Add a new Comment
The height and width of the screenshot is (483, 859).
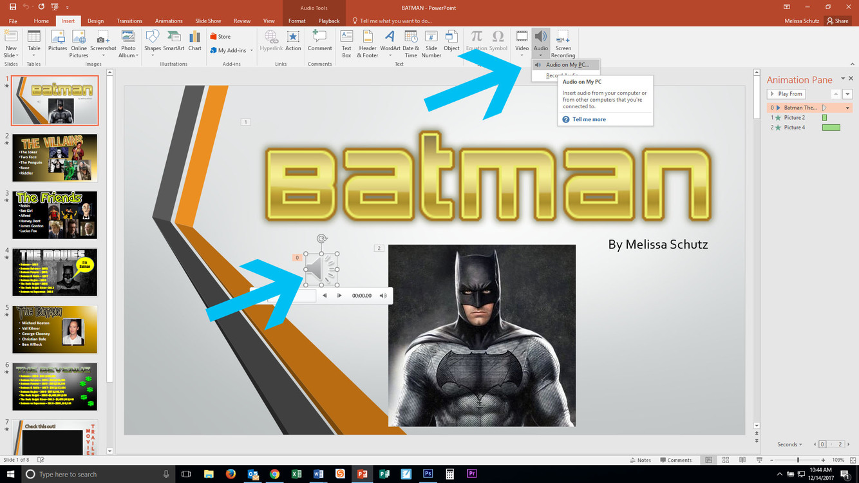(x=319, y=41)
